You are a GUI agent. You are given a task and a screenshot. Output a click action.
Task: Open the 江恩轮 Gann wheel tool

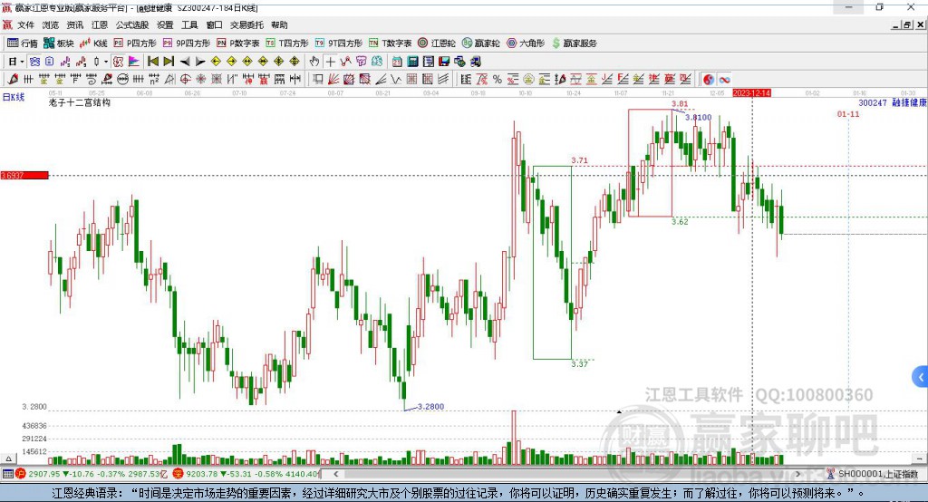pos(437,43)
